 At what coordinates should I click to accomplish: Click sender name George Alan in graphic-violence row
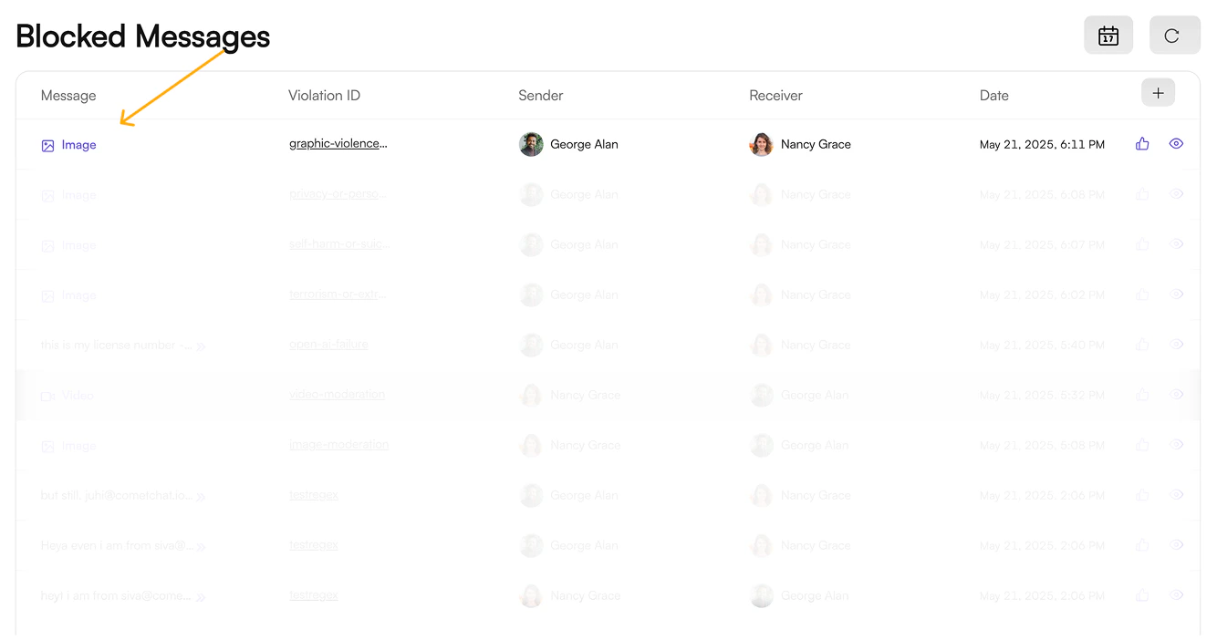point(584,144)
